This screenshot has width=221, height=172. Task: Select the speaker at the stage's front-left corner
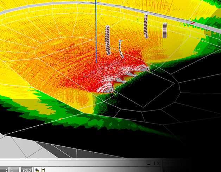112,90
